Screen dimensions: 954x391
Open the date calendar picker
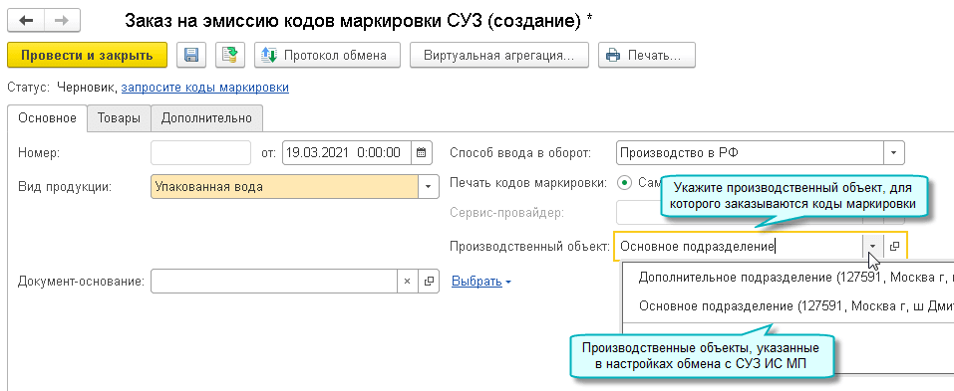pos(421,152)
